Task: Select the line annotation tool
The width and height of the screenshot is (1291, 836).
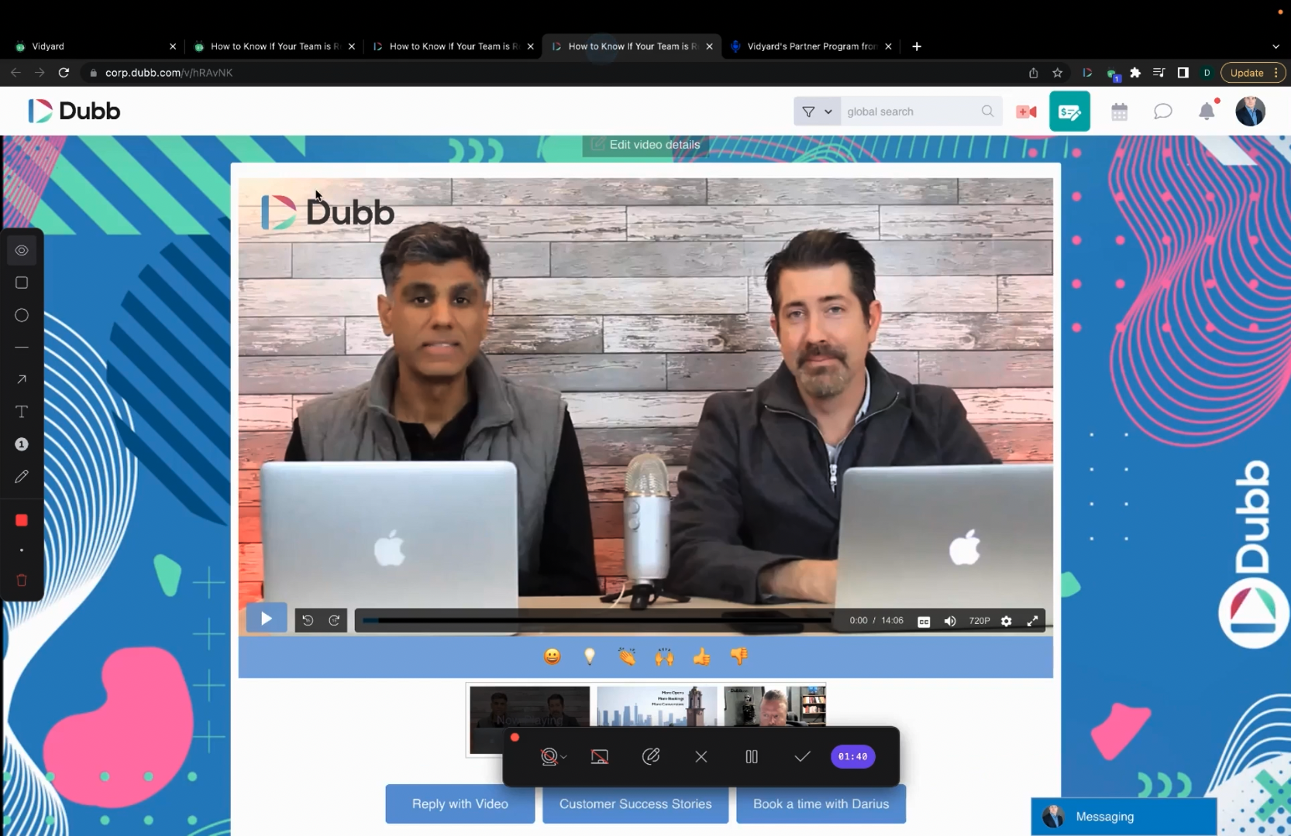Action: (22, 348)
